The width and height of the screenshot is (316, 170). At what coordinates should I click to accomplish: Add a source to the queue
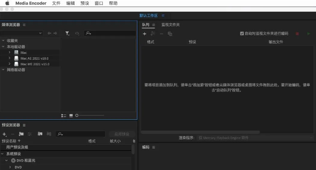(x=144, y=34)
